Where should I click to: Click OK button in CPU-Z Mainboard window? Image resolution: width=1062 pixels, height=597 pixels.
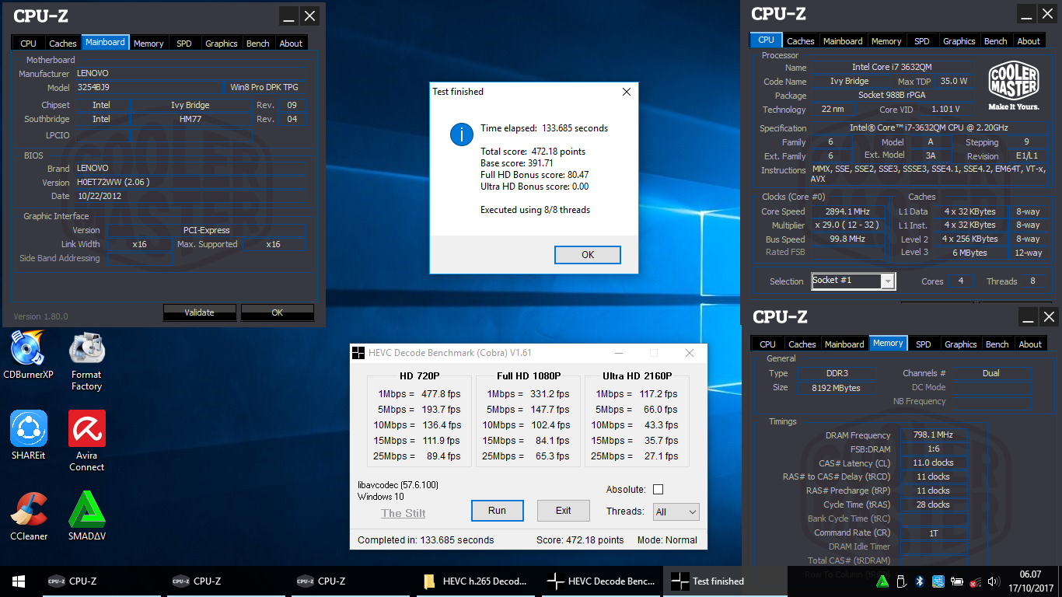pos(278,312)
